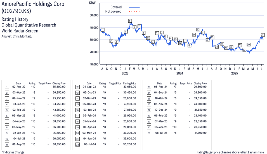
Task: Click closing price 20,950.00
Action: pyautogui.click(x=200, y=127)
